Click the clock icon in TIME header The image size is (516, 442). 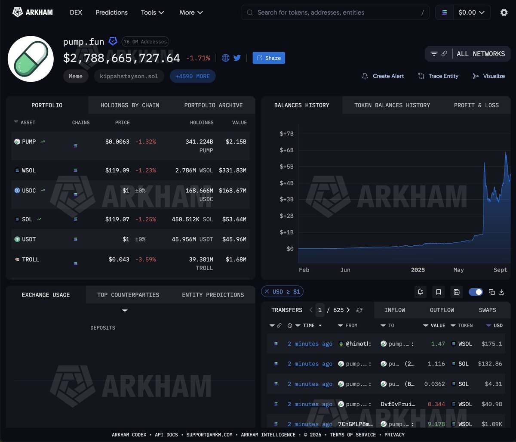pos(290,325)
